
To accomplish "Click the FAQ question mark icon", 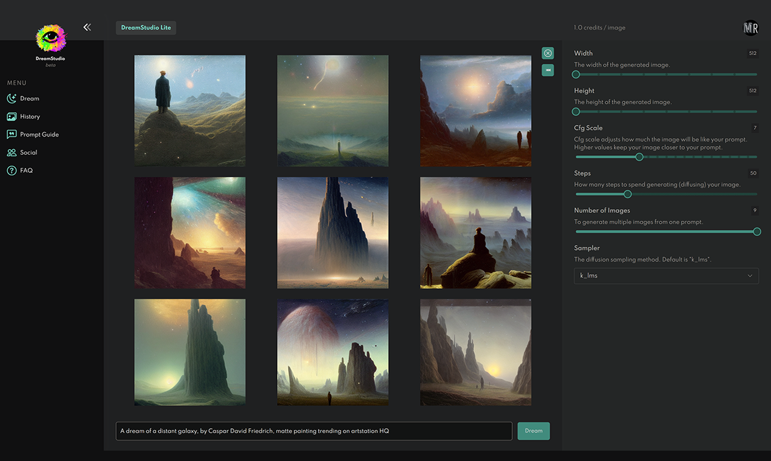I will (12, 170).
